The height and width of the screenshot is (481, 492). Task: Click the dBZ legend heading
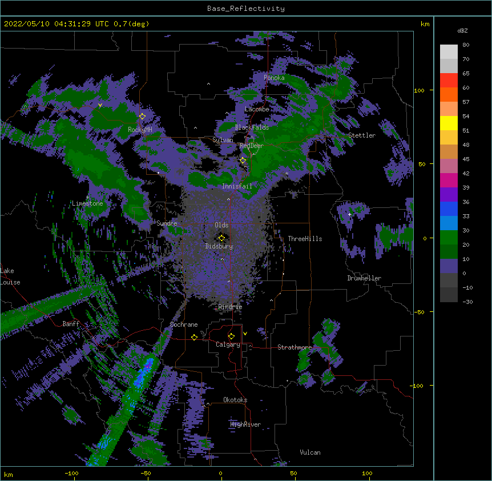(x=462, y=30)
